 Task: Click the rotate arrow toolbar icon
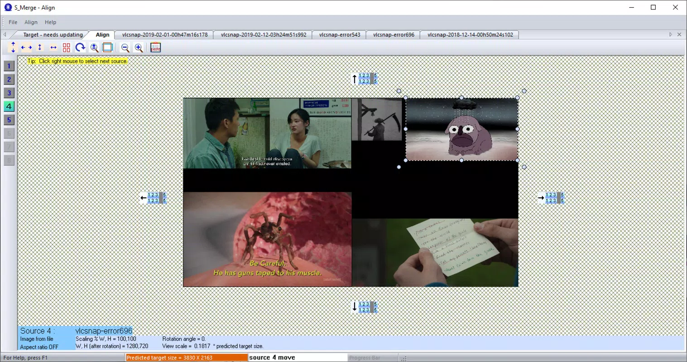click(80, 48)
